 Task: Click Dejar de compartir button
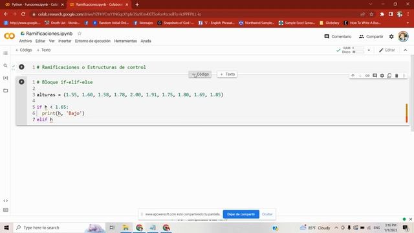click(241, 214)
